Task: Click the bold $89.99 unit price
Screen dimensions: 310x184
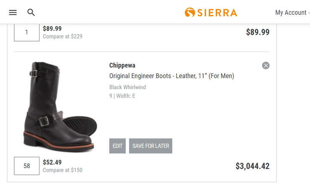Action: coord(52,29)
